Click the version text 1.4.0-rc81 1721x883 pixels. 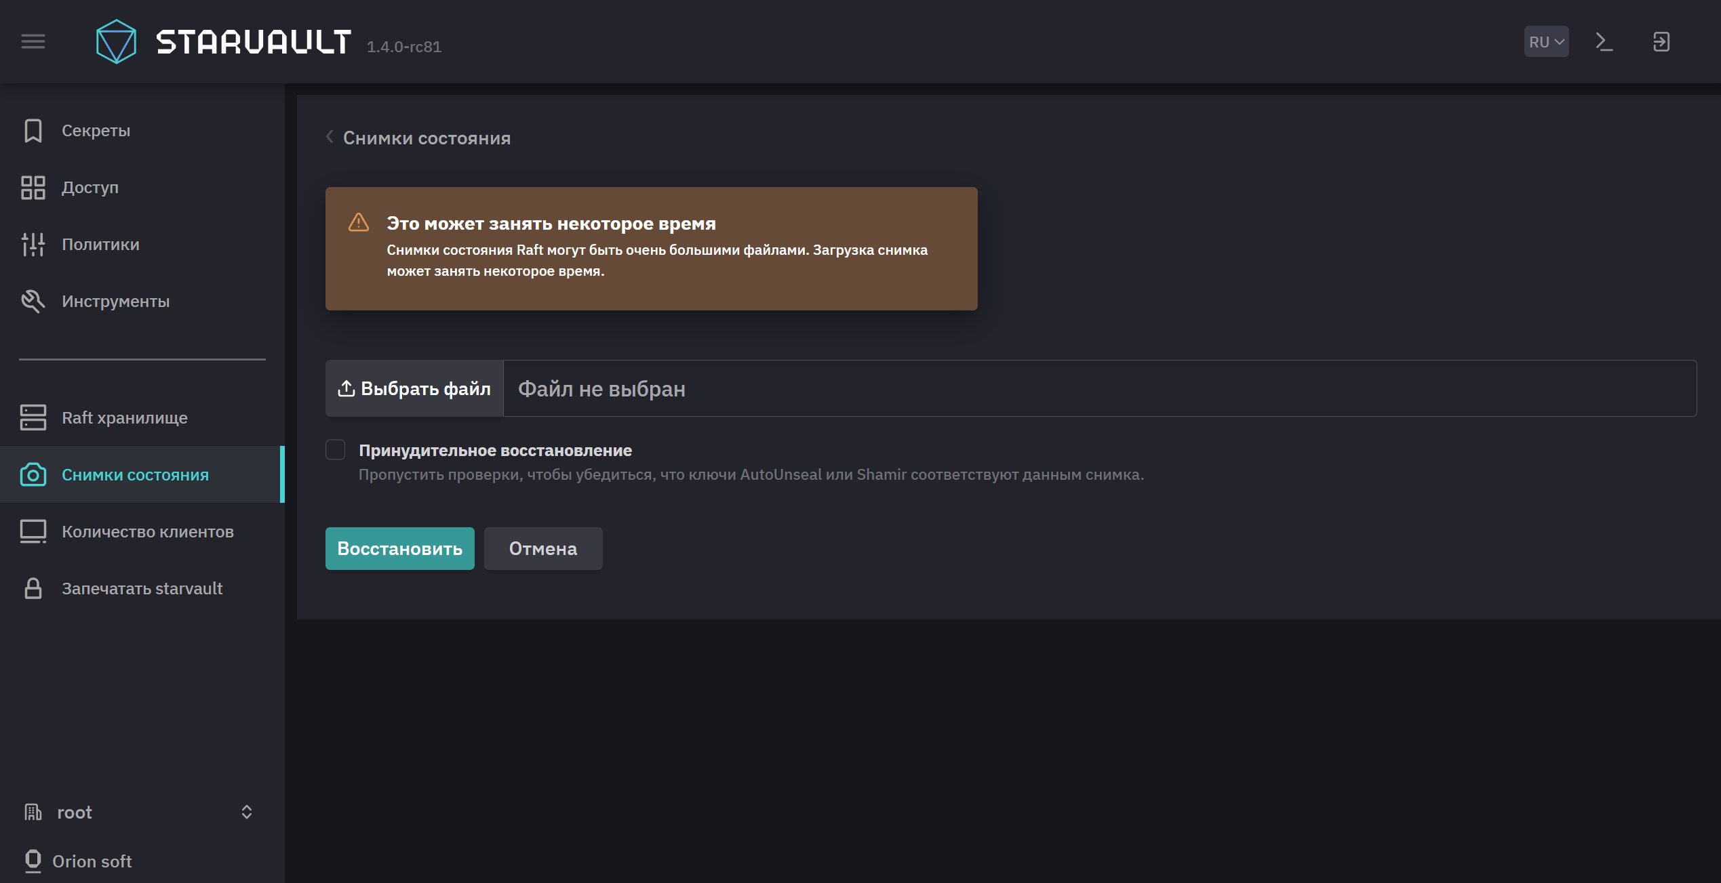[x=404, y=47]
